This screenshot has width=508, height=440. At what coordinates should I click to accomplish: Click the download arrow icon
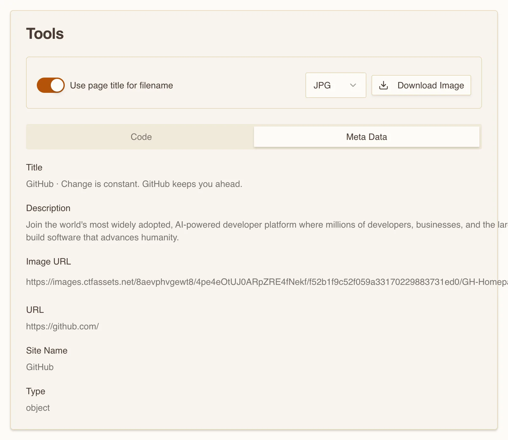[384, 85]
